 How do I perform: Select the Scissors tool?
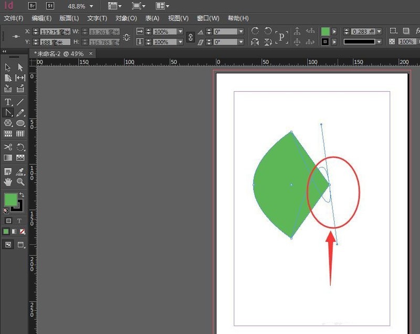8,147
